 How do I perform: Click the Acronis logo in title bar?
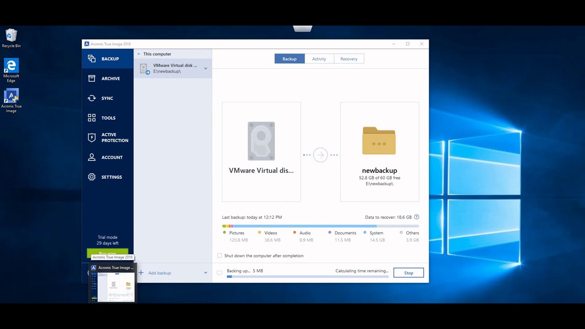point(86,44)
